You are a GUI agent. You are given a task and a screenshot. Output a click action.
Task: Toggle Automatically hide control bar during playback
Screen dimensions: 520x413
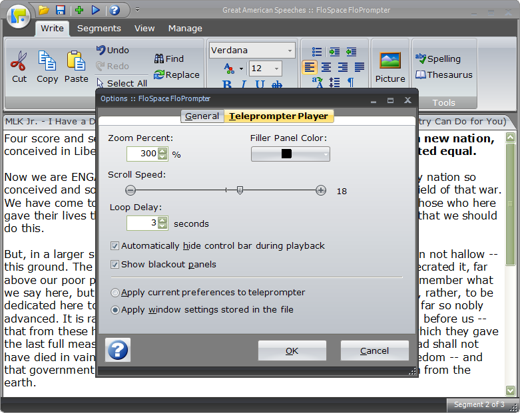pyautogui.click(x=218, y=246)
